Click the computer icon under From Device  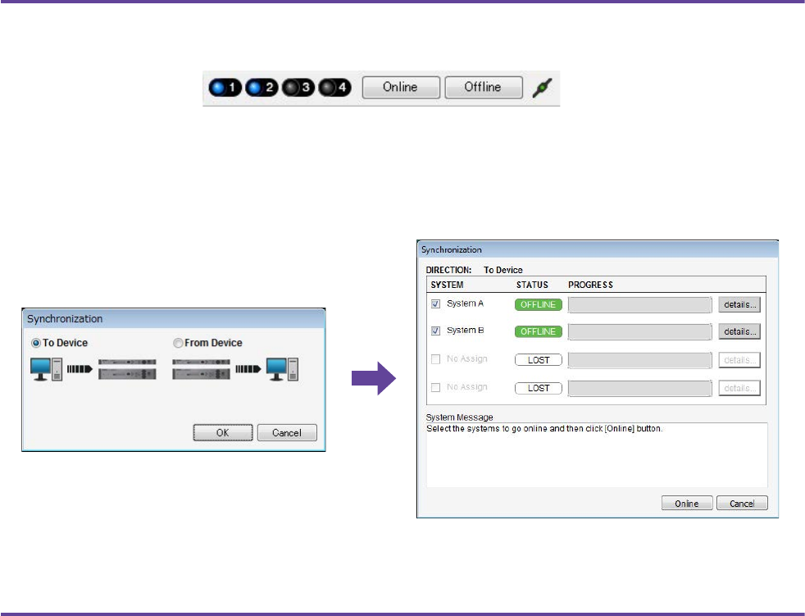(x=282, y=369)
